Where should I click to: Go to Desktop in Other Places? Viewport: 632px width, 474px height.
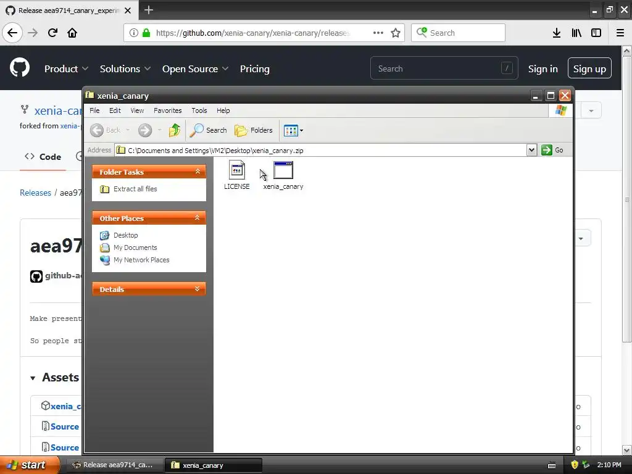(125, 235)
